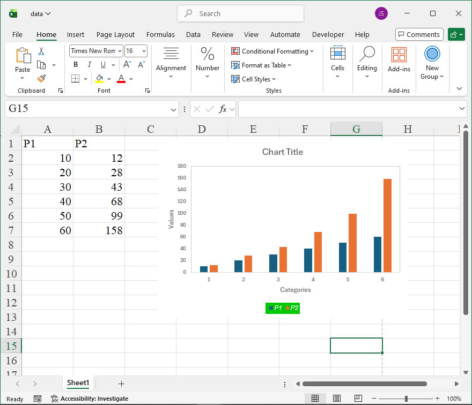Click the Format Painter brush icon
Image resolution: width=472 pixels, height=405 pixels.
(41, 78)
